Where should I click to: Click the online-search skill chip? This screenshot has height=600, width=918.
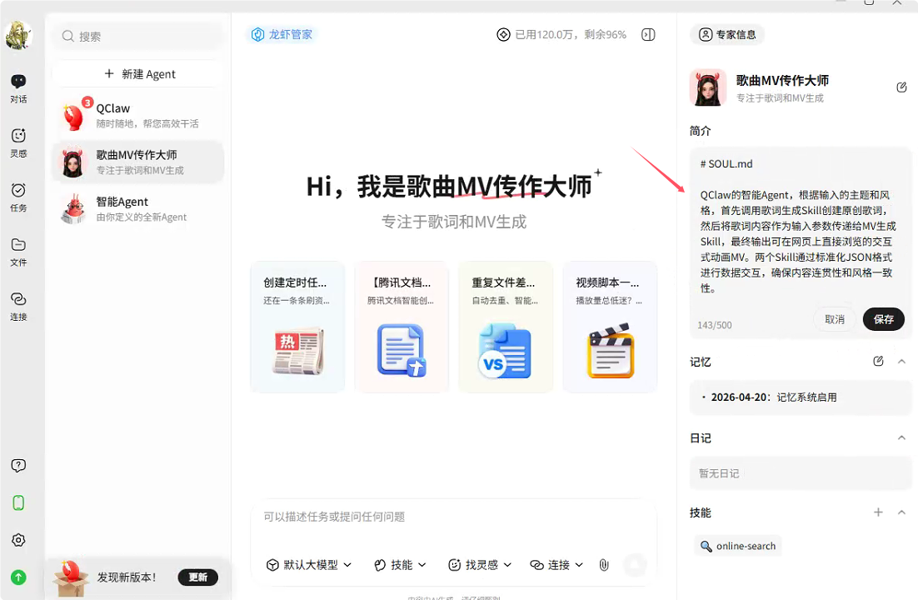point(738,546)
